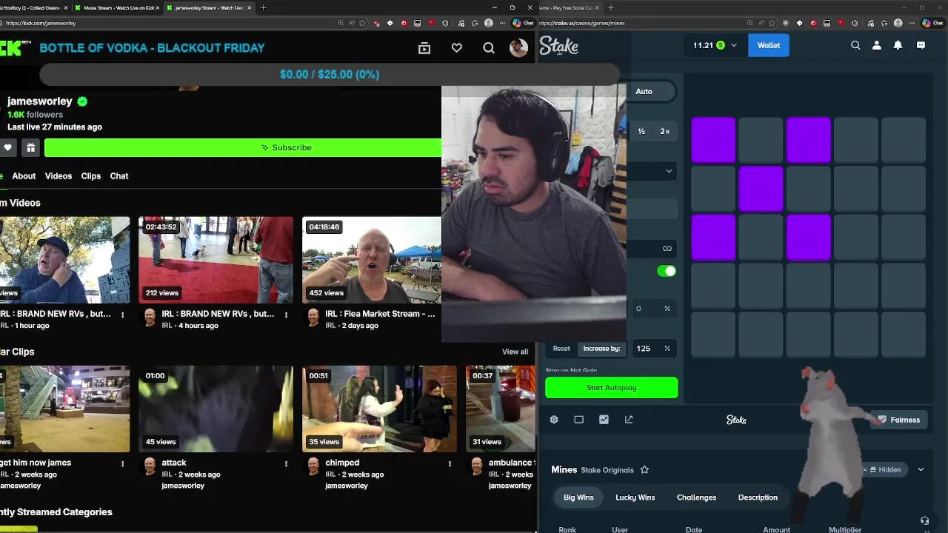Click the on-win 0 percent input field

(x=652, y=309)
